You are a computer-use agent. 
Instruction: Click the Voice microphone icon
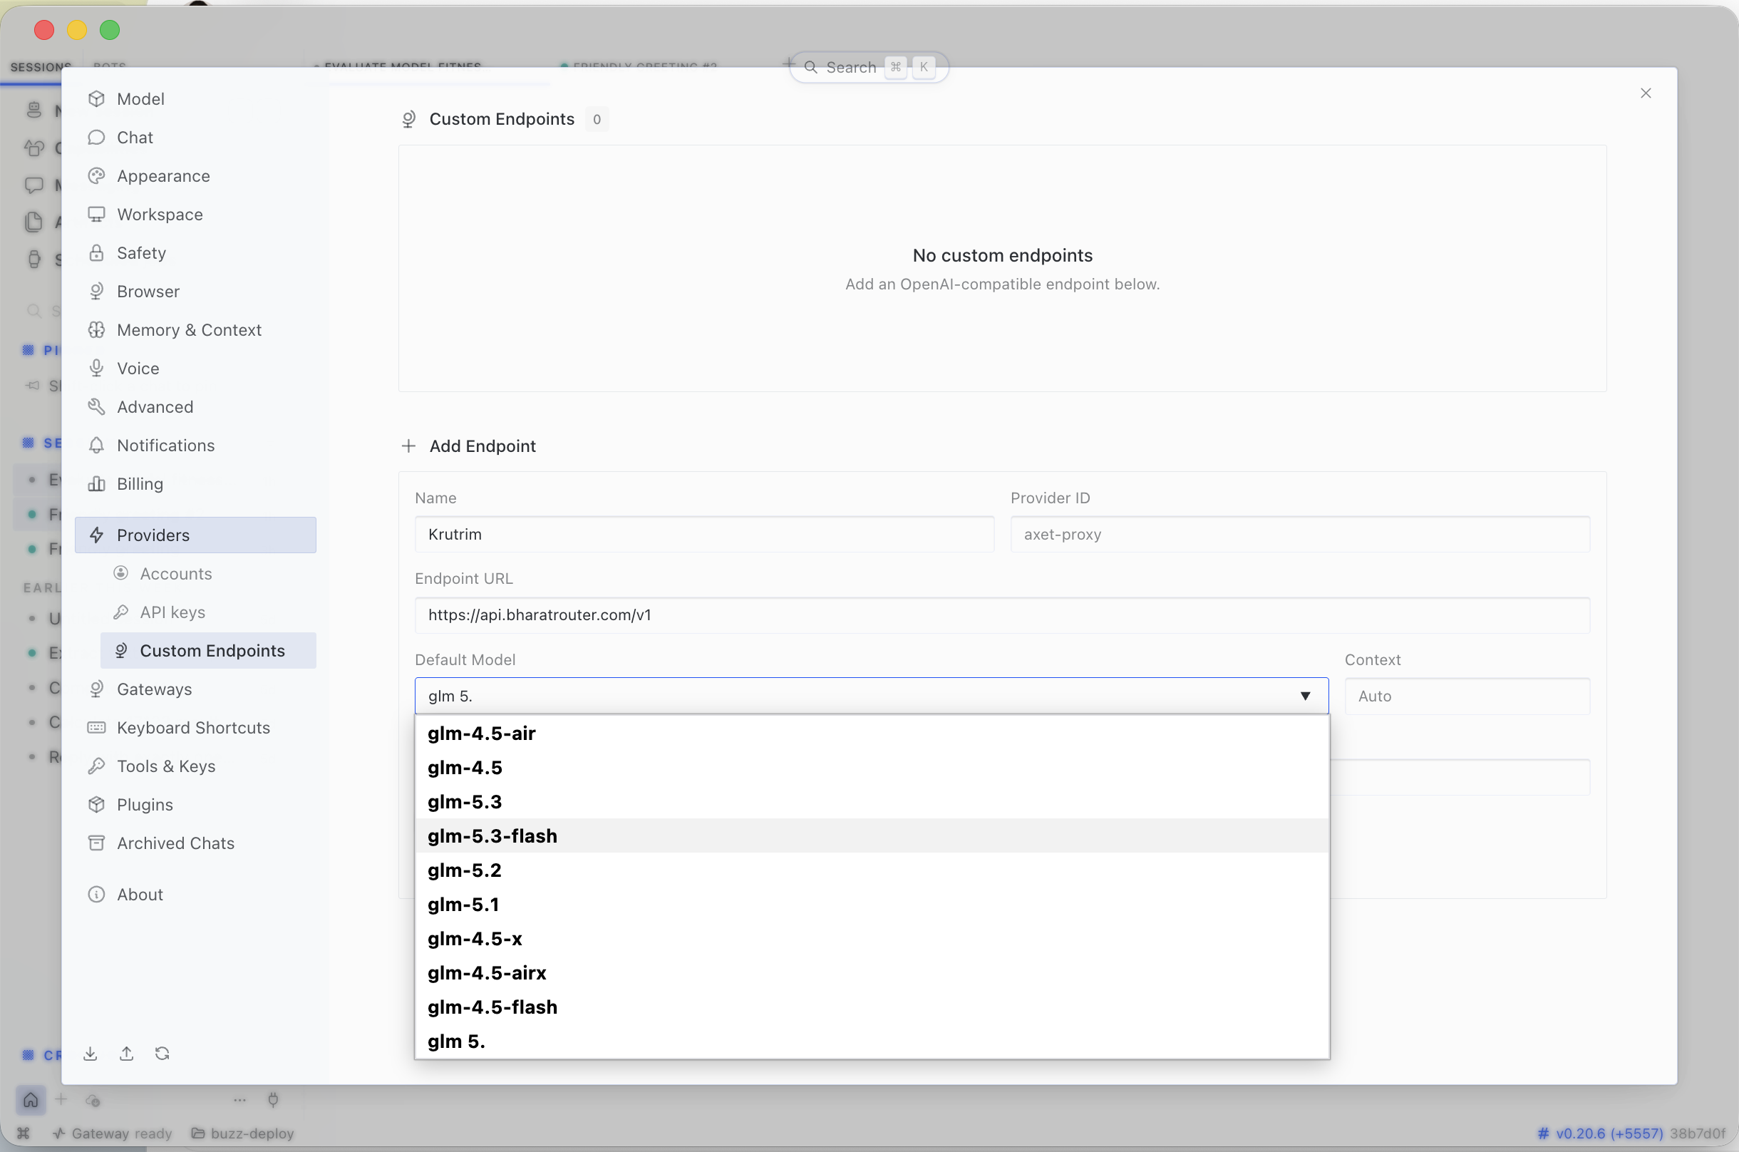coord(96,368)
